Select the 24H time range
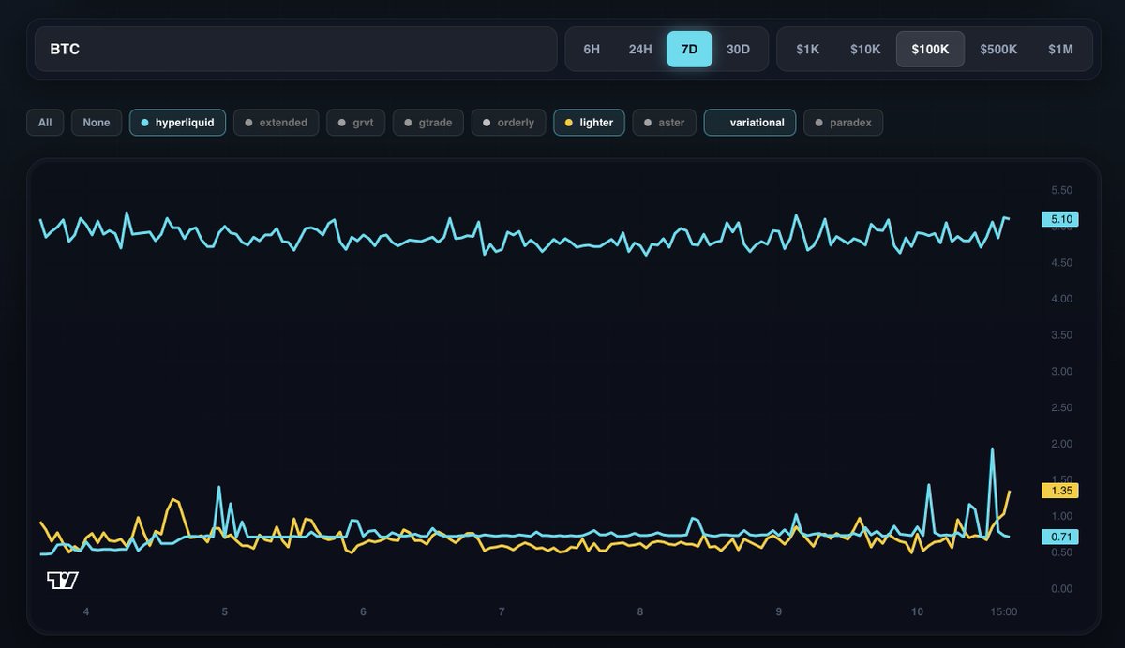The height and width of the screenshot is (648, 1125). (x=640, y=49)
